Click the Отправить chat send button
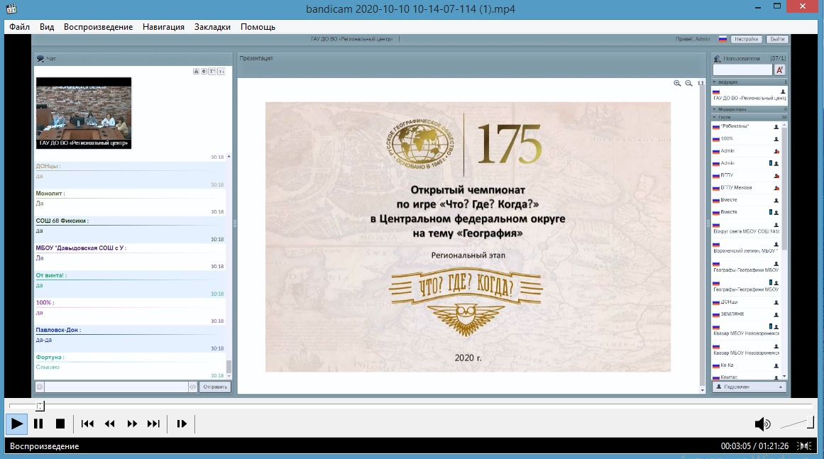The width and height of the screenshot is (824, 459). [215, 387]
